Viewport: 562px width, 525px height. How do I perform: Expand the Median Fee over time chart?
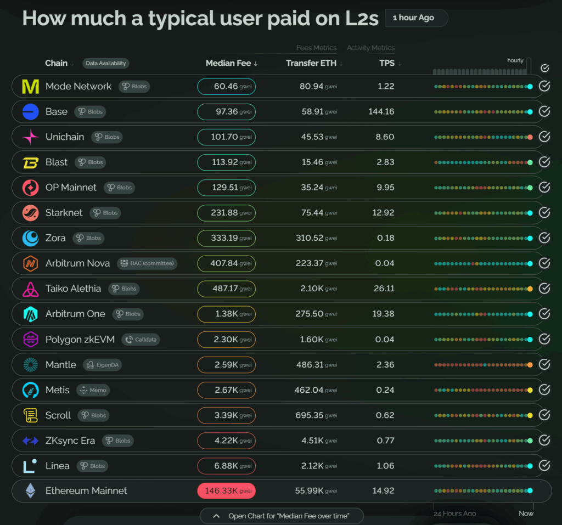[282, 516]
